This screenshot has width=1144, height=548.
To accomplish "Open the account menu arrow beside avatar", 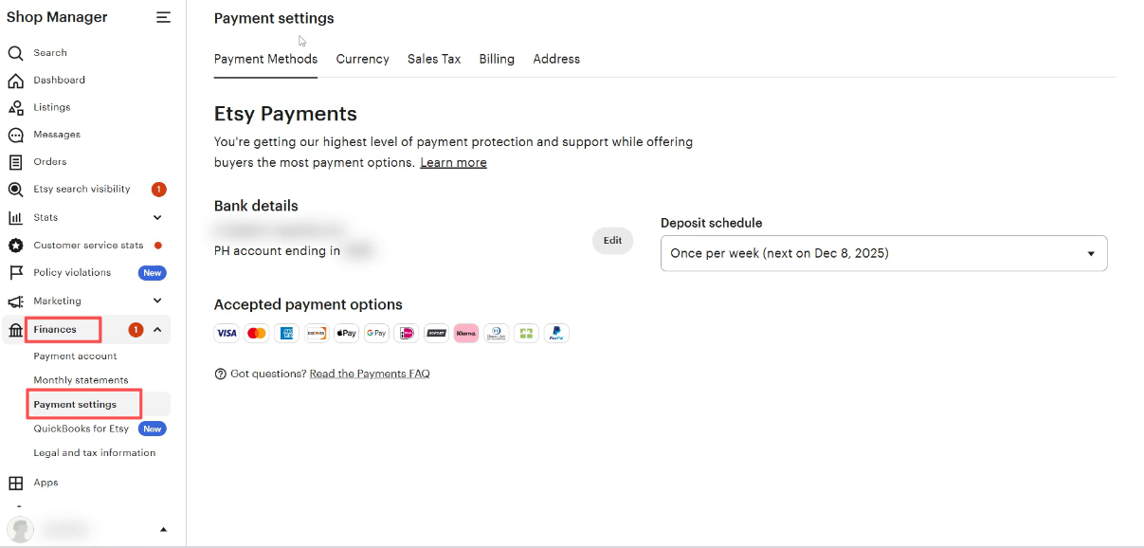I will [x=163, y=530].
